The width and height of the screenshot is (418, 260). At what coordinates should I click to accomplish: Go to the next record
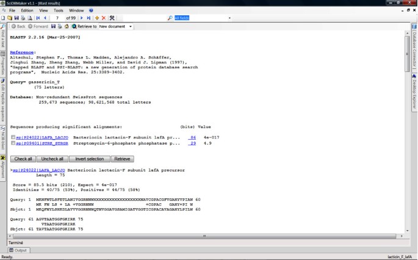[x=81, y=18]
